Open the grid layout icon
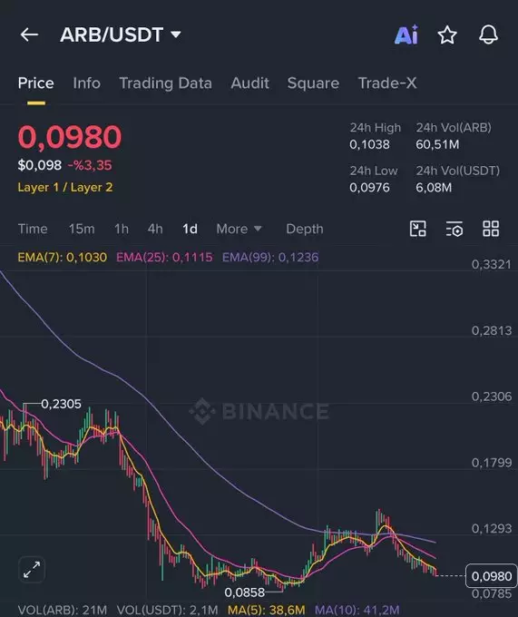Image resolution: width=518 pixels, height=617 pixels. pyautogui.click(x=491, y=229)
